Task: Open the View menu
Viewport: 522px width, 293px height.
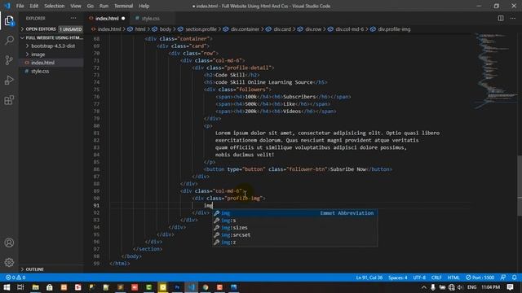Action: 76,6
